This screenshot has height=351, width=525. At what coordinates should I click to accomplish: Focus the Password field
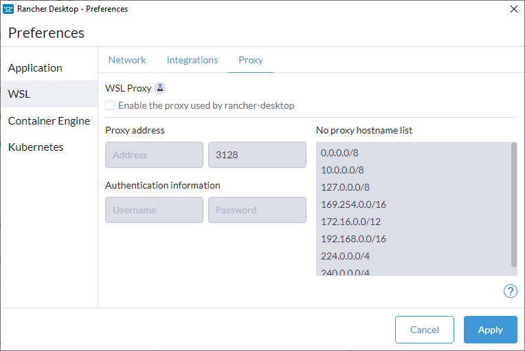coord(257,210)
